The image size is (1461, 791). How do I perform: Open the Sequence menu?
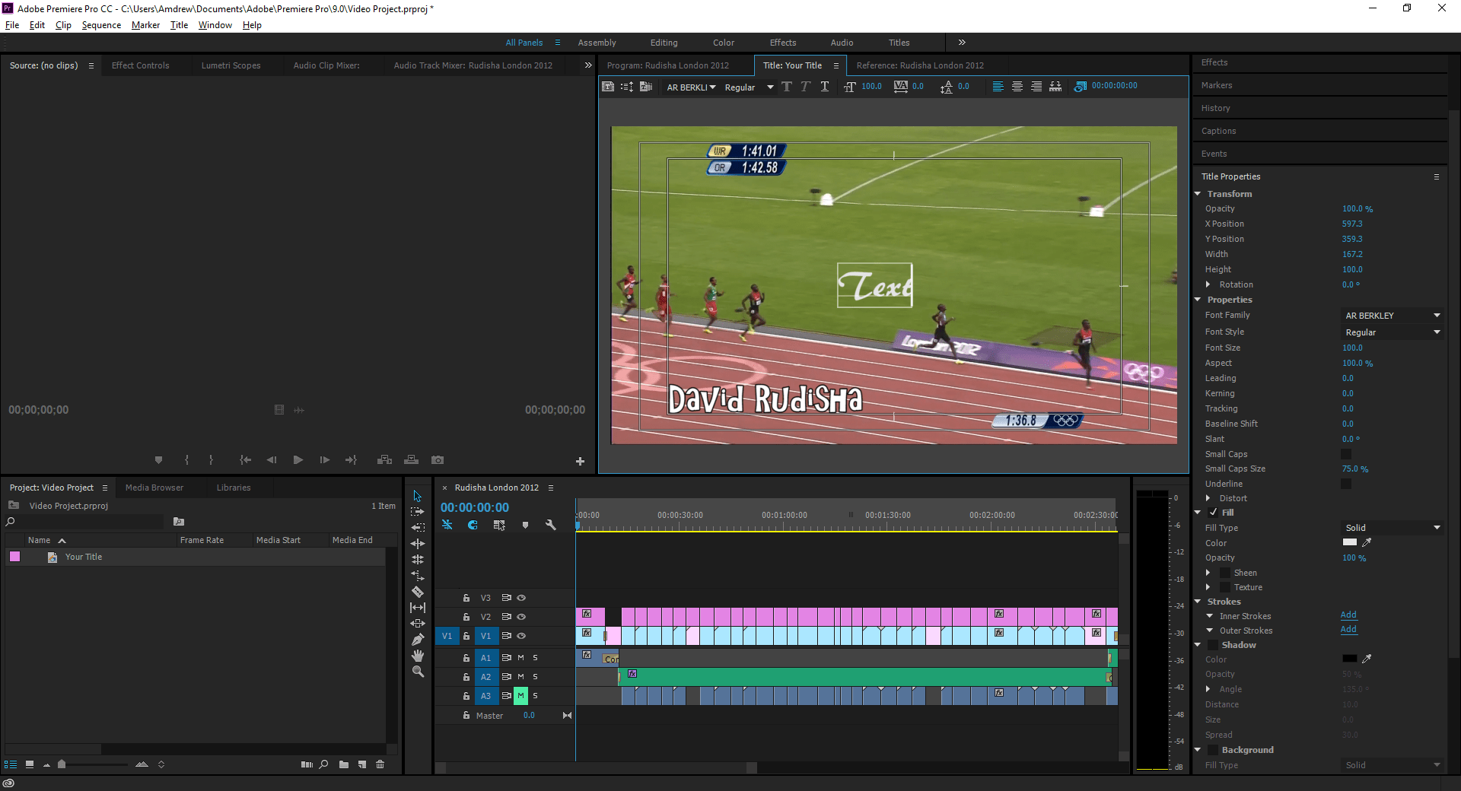pyautogui.click(x=101, y=25)
